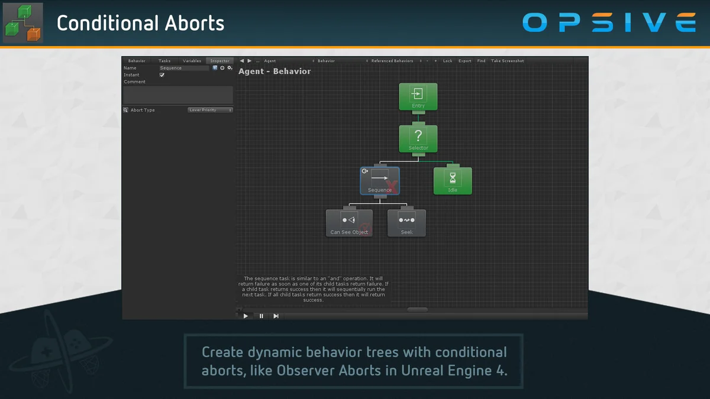The width and height of the screenshot is (710, 399).
Task: Uncheck the Instant checkbox
Action: pyautogui.click(x=161, y=74)
